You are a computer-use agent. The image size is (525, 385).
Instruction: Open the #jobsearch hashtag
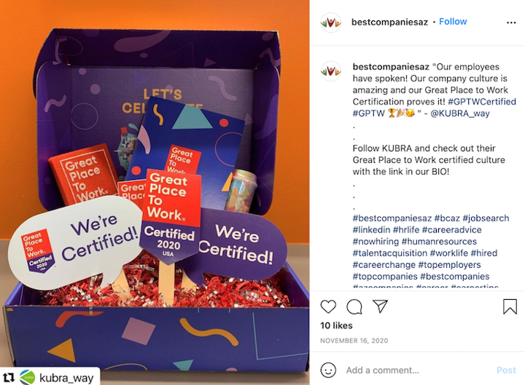(486, 218)
